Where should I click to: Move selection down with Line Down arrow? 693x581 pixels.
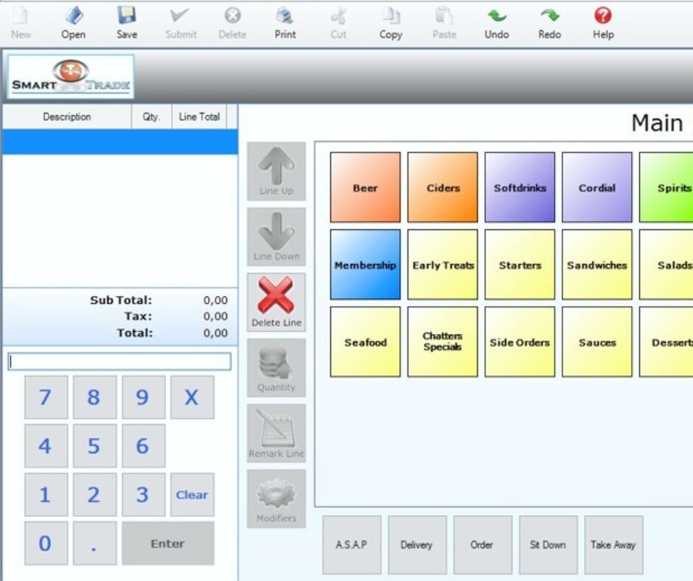pos(276,236)
